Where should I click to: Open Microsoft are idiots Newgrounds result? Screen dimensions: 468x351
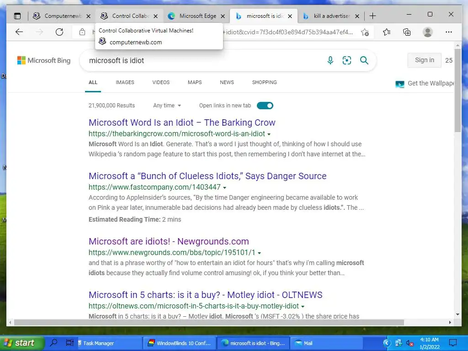tap(169, 241)
